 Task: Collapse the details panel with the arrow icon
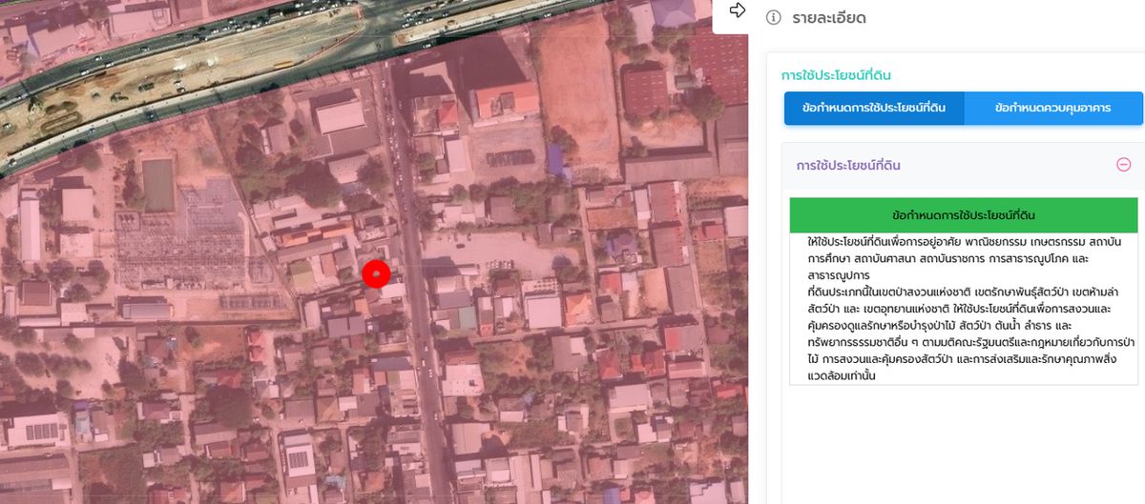(x=737, y=10)
